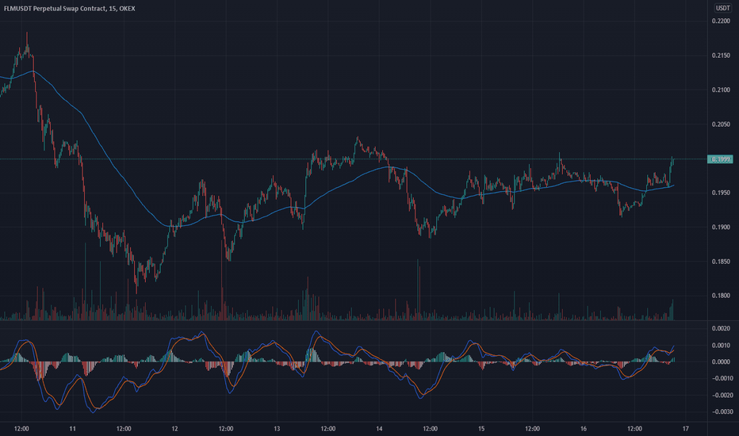
Task: Click date label 16 on time axis
Action: coord(584,429)
